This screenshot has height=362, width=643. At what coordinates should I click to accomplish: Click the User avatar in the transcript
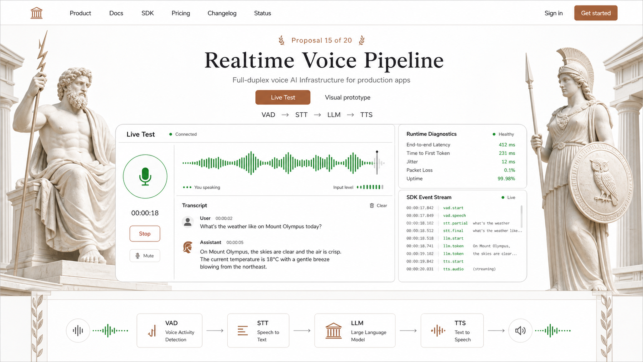pyautogui.click(x=188, y=222)
